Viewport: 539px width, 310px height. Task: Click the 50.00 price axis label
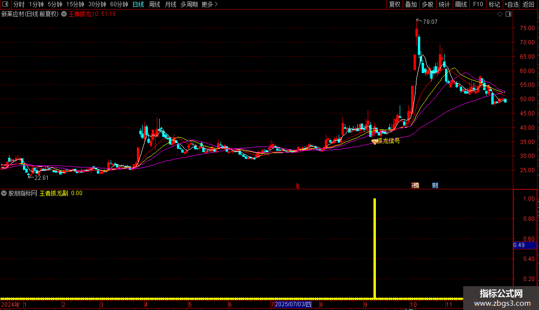point(527,99)
